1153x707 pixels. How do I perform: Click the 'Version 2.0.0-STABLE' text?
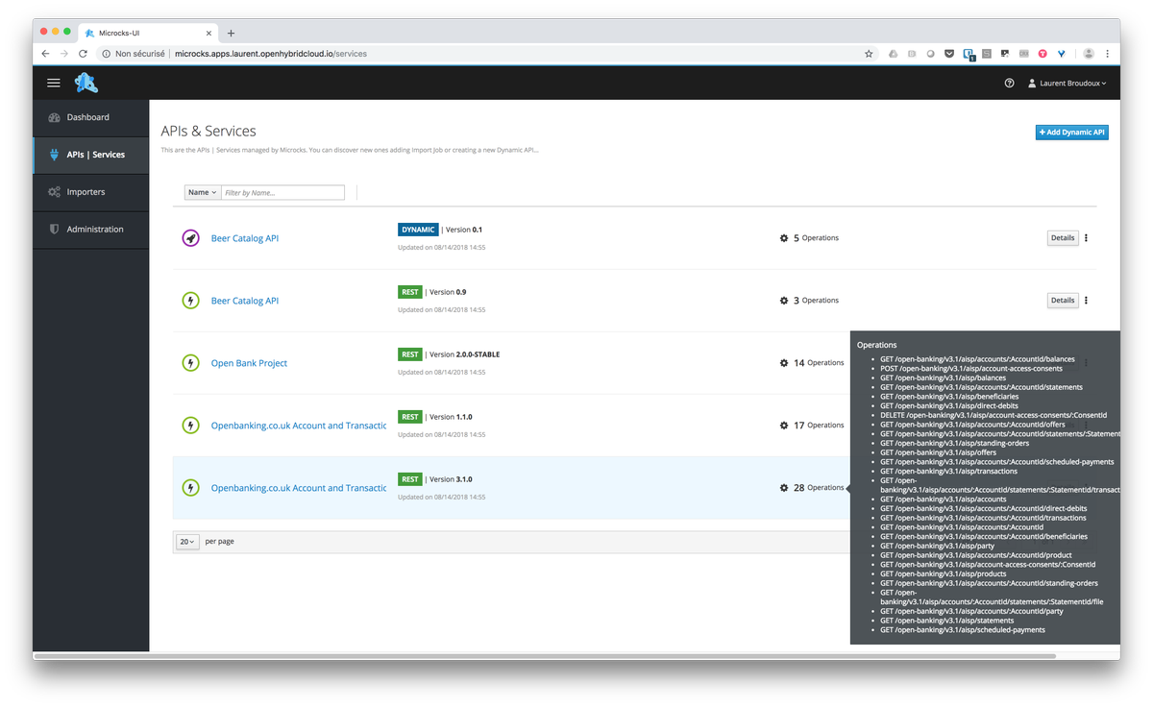coord(464,354)
